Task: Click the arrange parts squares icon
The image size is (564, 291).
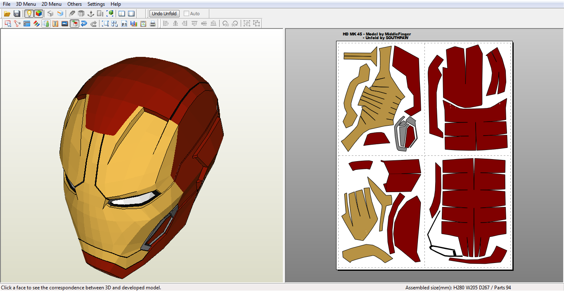Action: (115, 23)
